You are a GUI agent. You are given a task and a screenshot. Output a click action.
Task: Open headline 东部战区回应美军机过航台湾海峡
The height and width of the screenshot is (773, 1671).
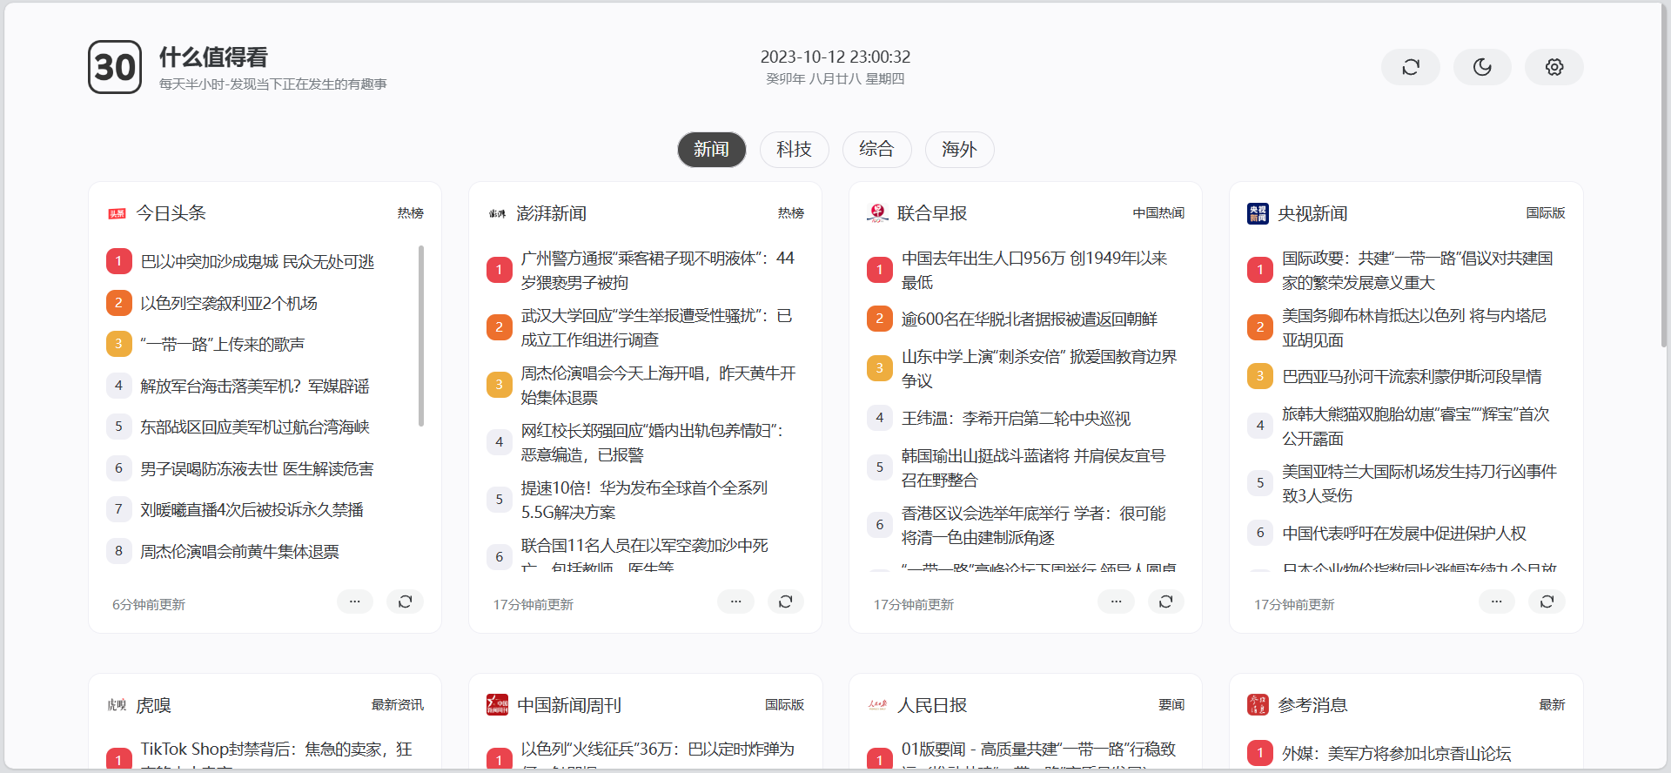point(255,427)
